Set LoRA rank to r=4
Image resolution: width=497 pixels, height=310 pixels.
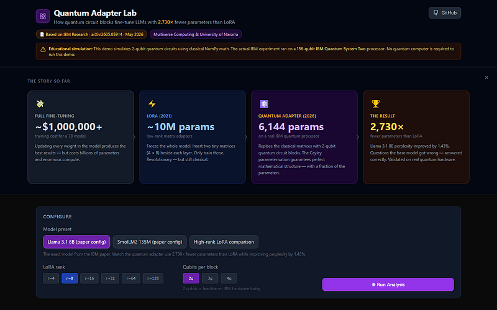click(51, 278)
